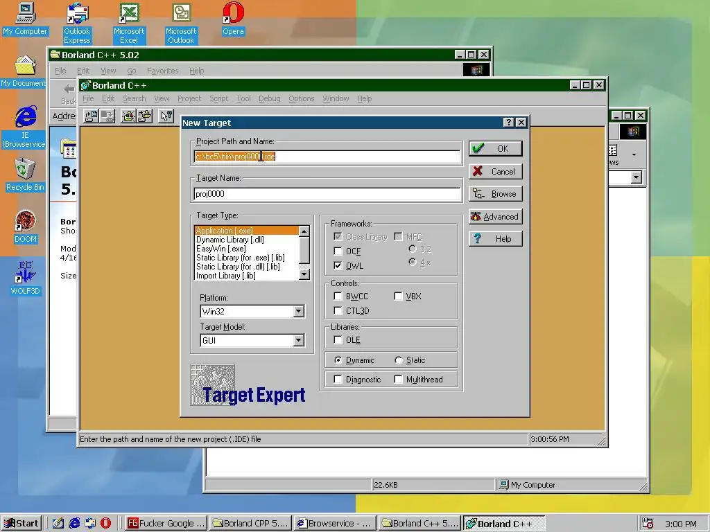
Task: Select the Opera desktop shortcut
Action: click(x=233, y=19)
